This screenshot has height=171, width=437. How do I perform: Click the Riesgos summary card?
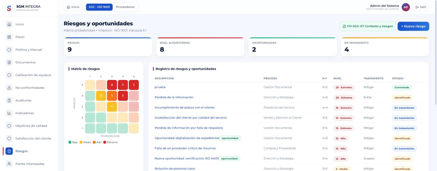pos(108,47)
